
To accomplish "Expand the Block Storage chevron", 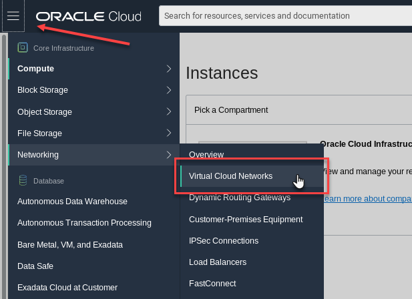I will point(169,90).
